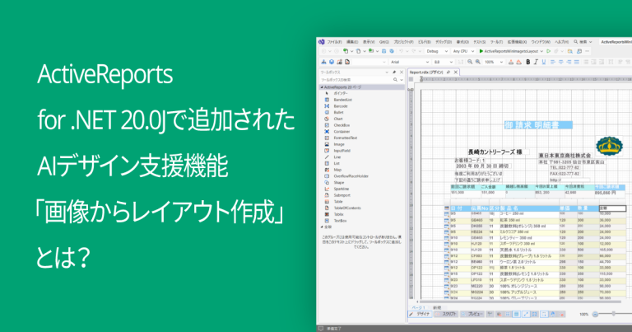The width and height of the screenshot is (632, 332).
Task: Toggle Underline formatting
Action: (544, 62)
